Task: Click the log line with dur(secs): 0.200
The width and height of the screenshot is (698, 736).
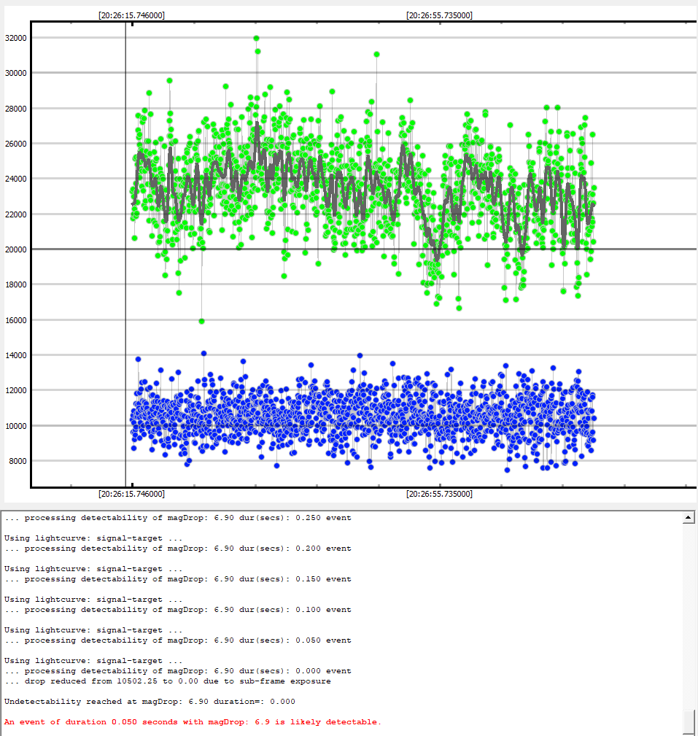Action: point(177,549)
